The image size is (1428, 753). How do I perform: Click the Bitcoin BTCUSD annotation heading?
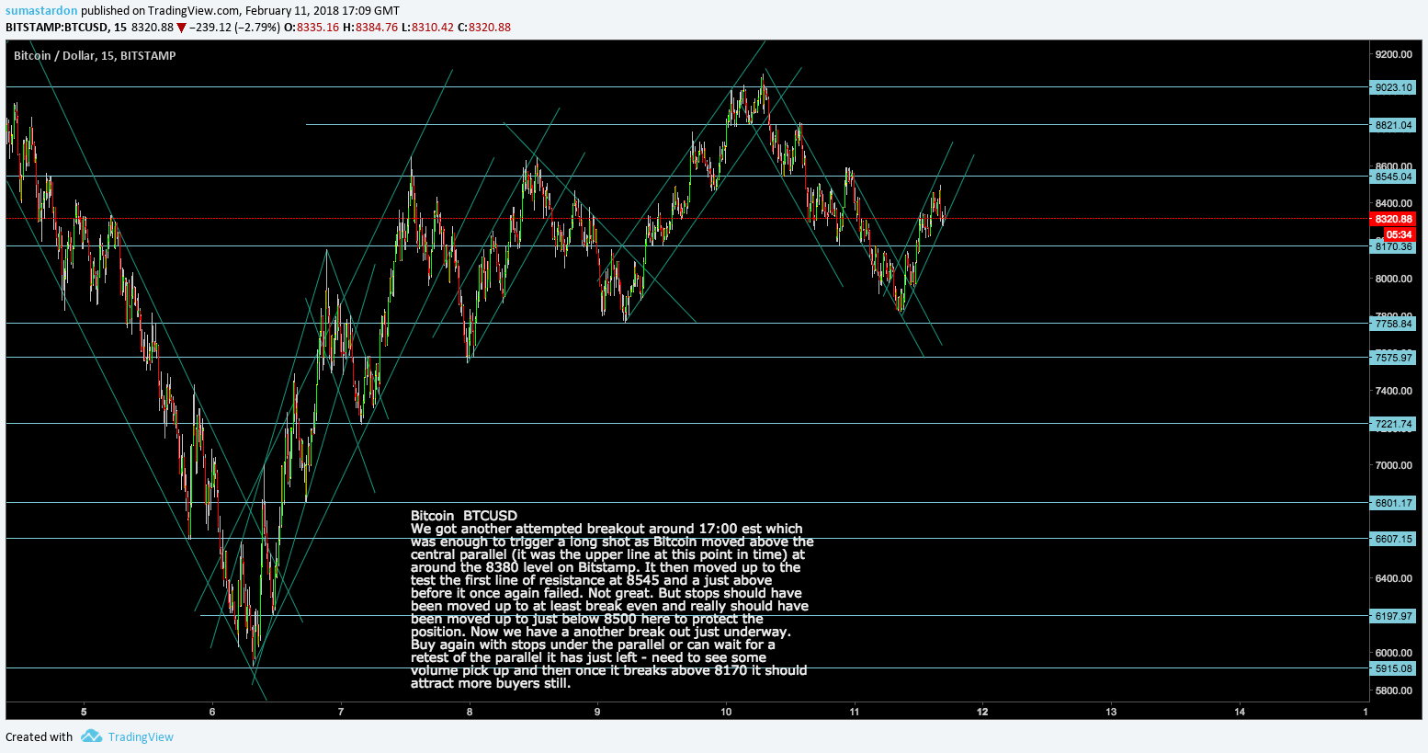[x=464, y=516]
